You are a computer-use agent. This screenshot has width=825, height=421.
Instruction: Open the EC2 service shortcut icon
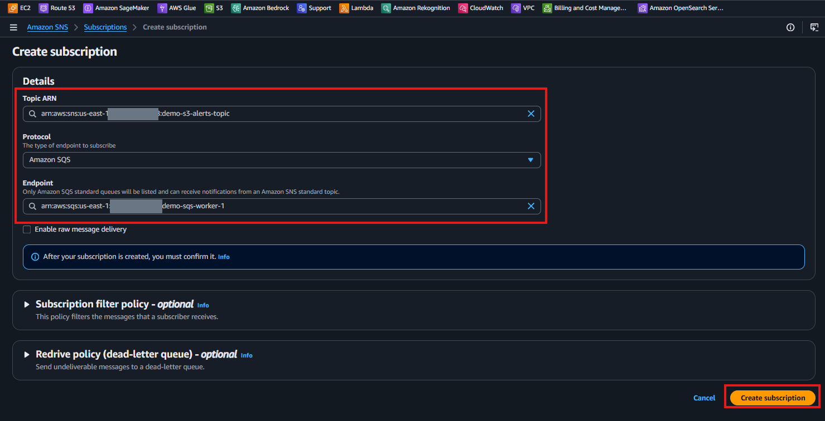[x=12, y=8]
